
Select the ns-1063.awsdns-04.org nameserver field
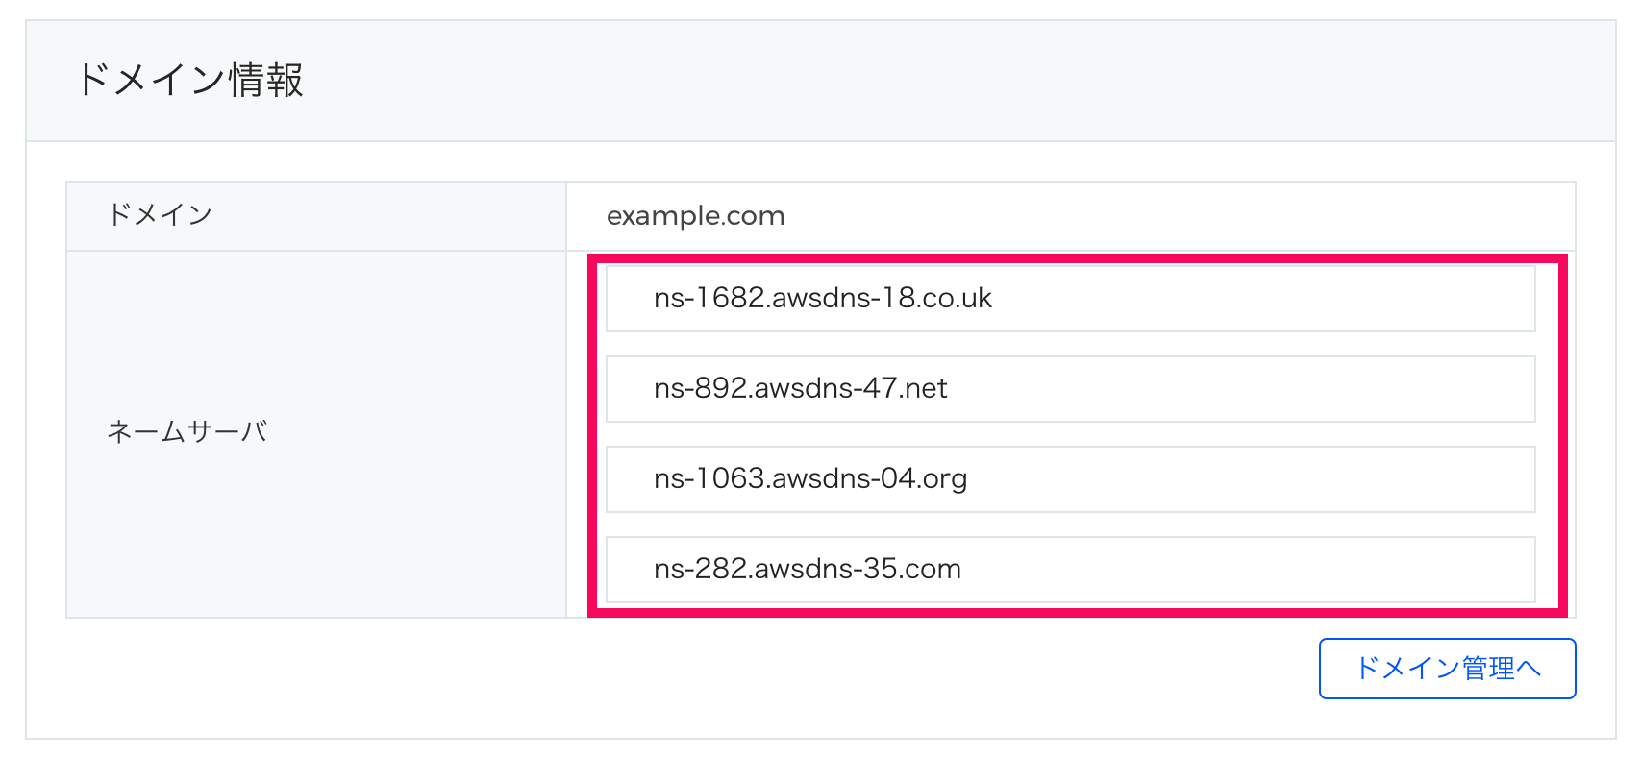click(x=1071, y=479)
